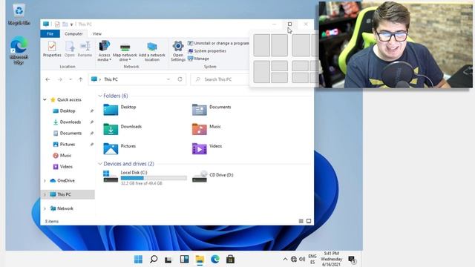Image resolution: width=475 pixels, height=267 pixels.
Task: Select the Documents folder icon
Action: [x=200, y=109]
